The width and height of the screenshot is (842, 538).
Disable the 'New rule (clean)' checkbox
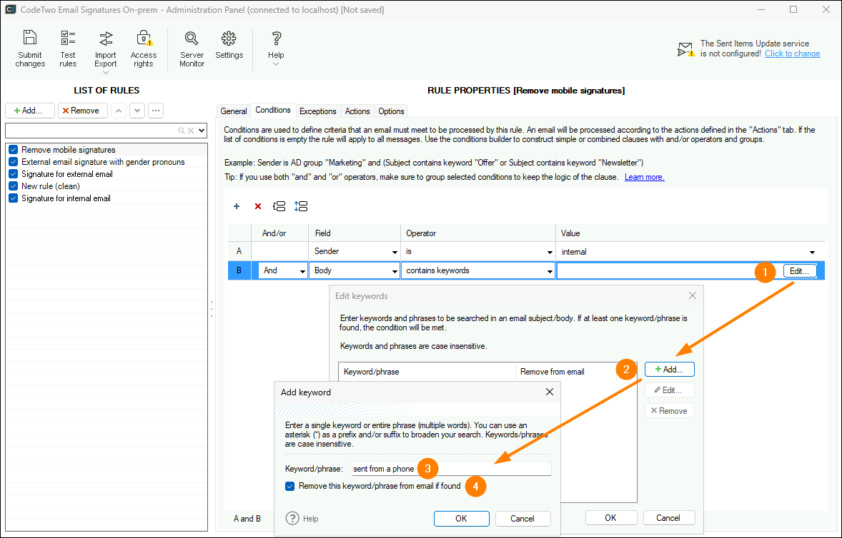pyautogui.click(x=14, y=186)
